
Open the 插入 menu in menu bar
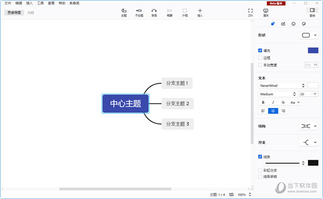click(29, 3)
